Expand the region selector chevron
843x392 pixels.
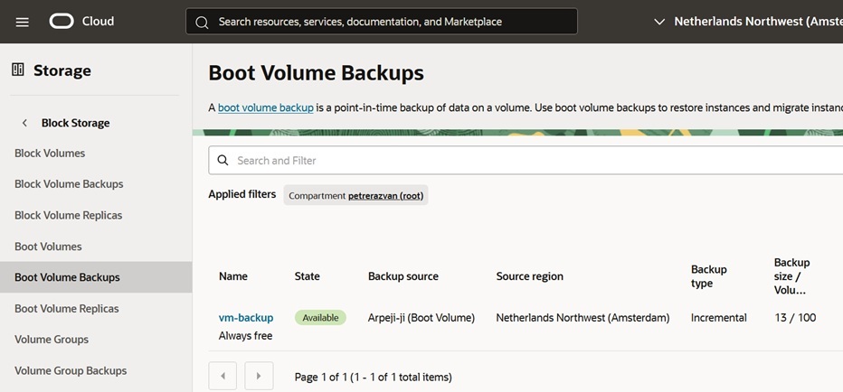[659, 22]
